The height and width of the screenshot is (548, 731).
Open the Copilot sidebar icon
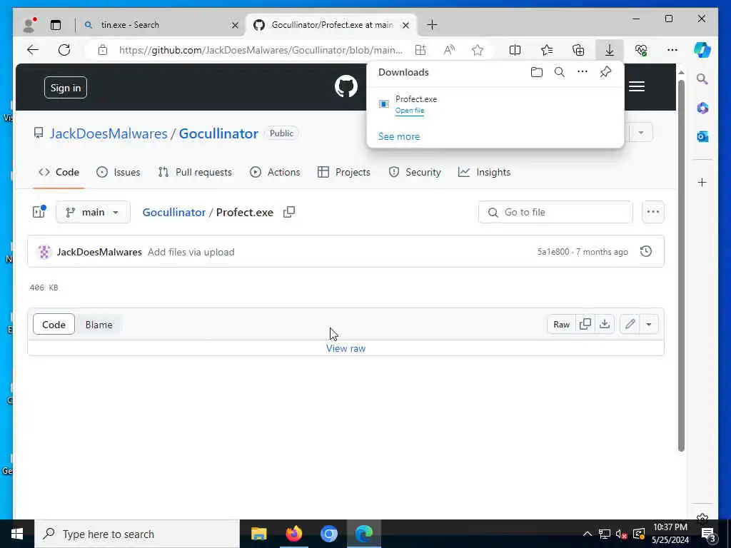(702, 50)
